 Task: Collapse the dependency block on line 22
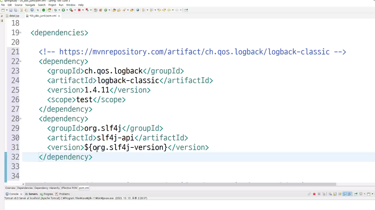(x=20, y=61)
